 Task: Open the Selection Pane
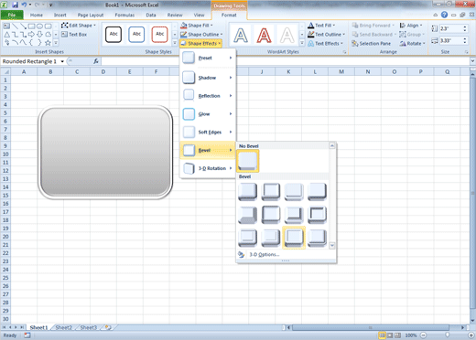(371, 44)
